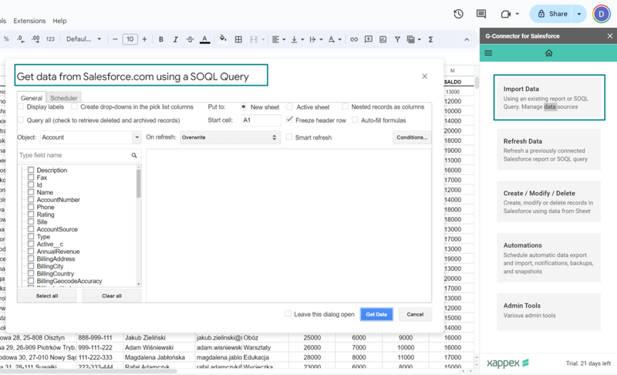Toggle bold formatting
The height and width of the screenshot is (375, 617).
coord(161,39)
